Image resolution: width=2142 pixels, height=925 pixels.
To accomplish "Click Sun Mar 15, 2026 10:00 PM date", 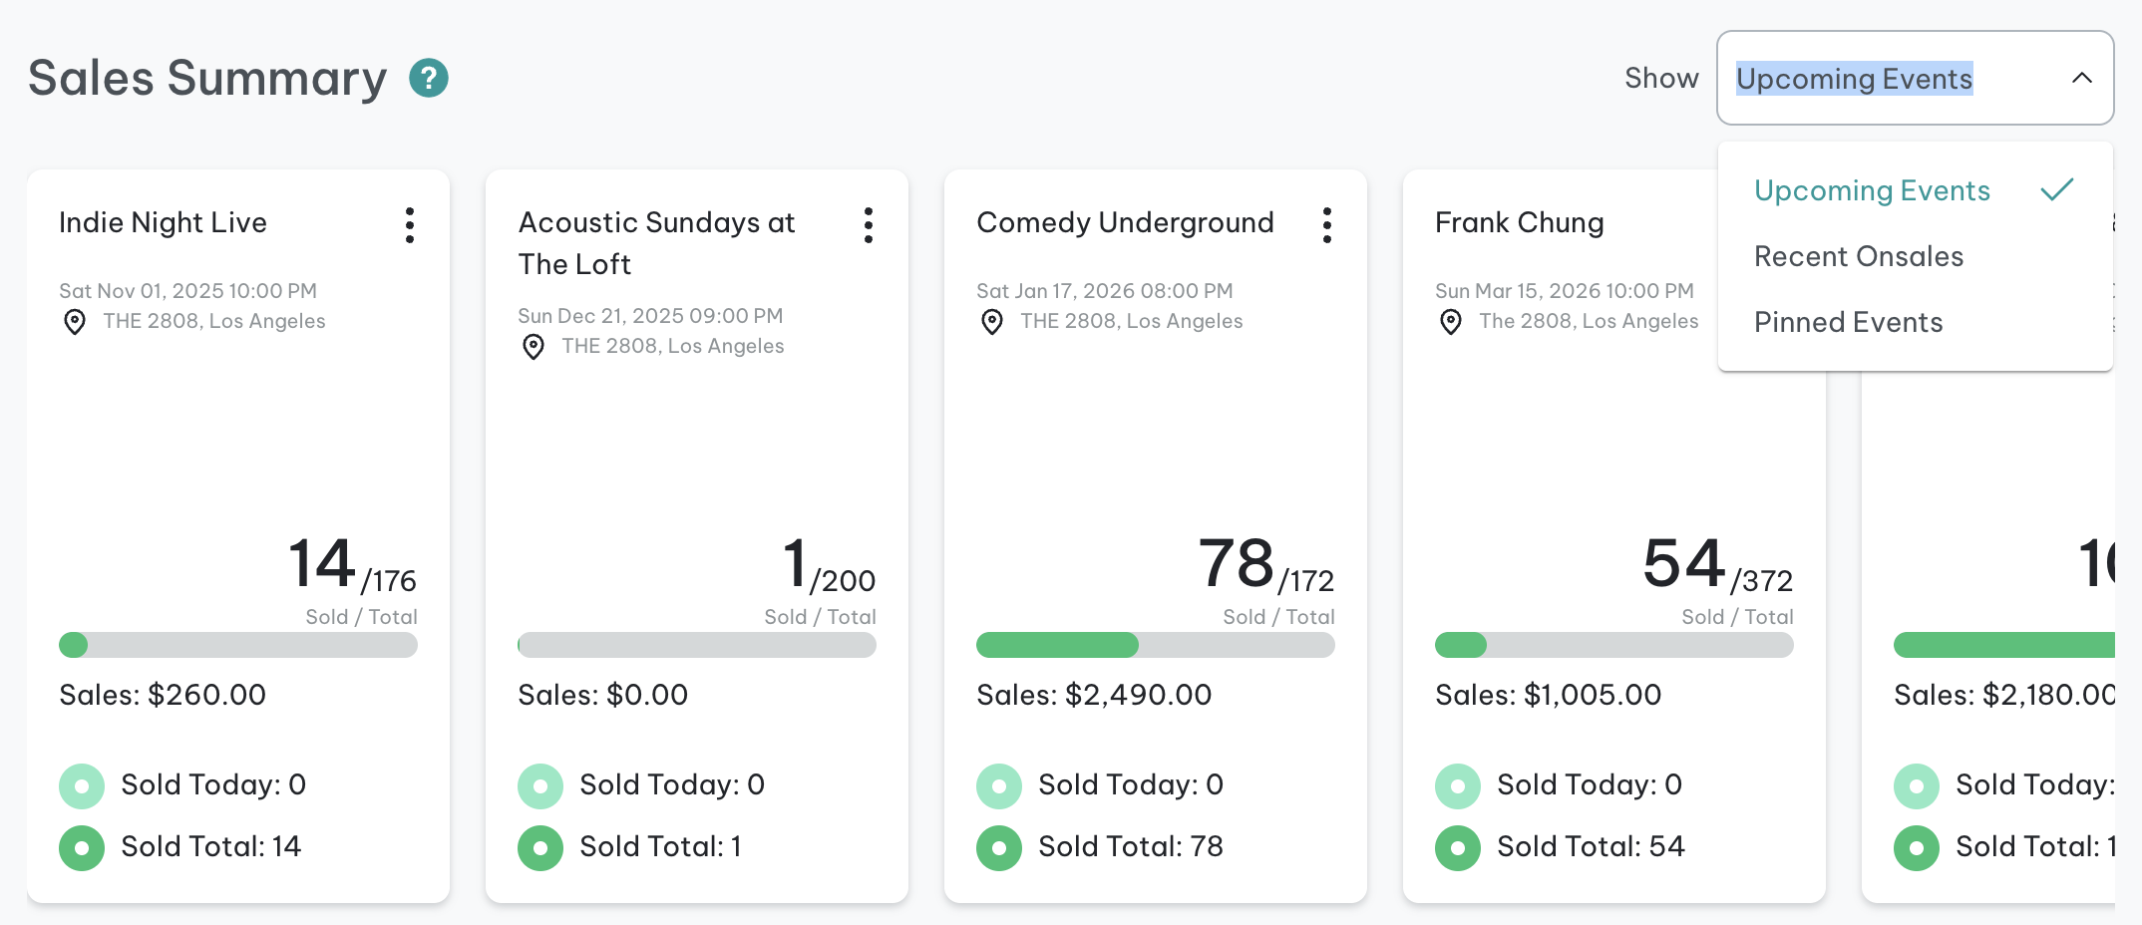I will coord(1565,291).
